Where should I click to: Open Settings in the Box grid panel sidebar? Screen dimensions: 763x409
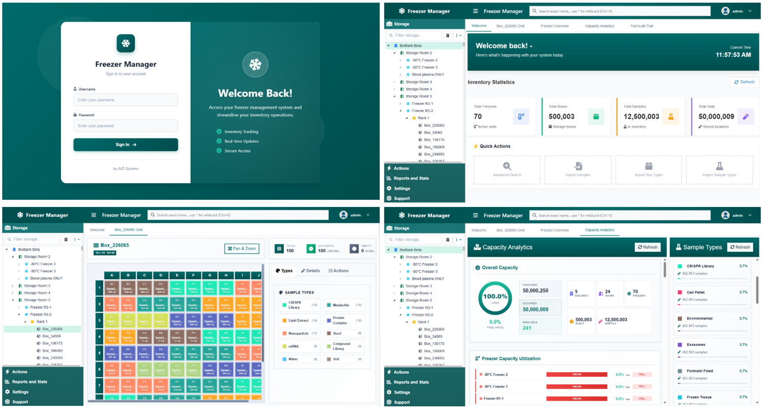point(42,392)
